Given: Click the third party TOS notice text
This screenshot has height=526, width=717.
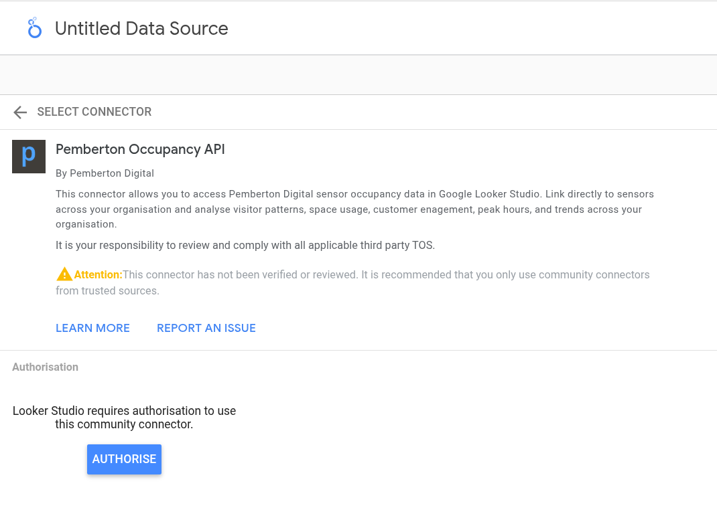Looking at the screenshot, I should [x=245, y=245].
